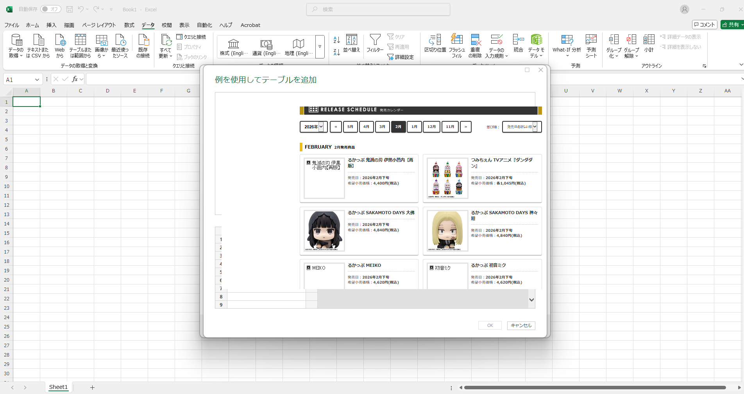Image resolution: width=744 pixels, height=394 pixels.
Task: Sort descending Z to A
Action: [x=337, y=52]
